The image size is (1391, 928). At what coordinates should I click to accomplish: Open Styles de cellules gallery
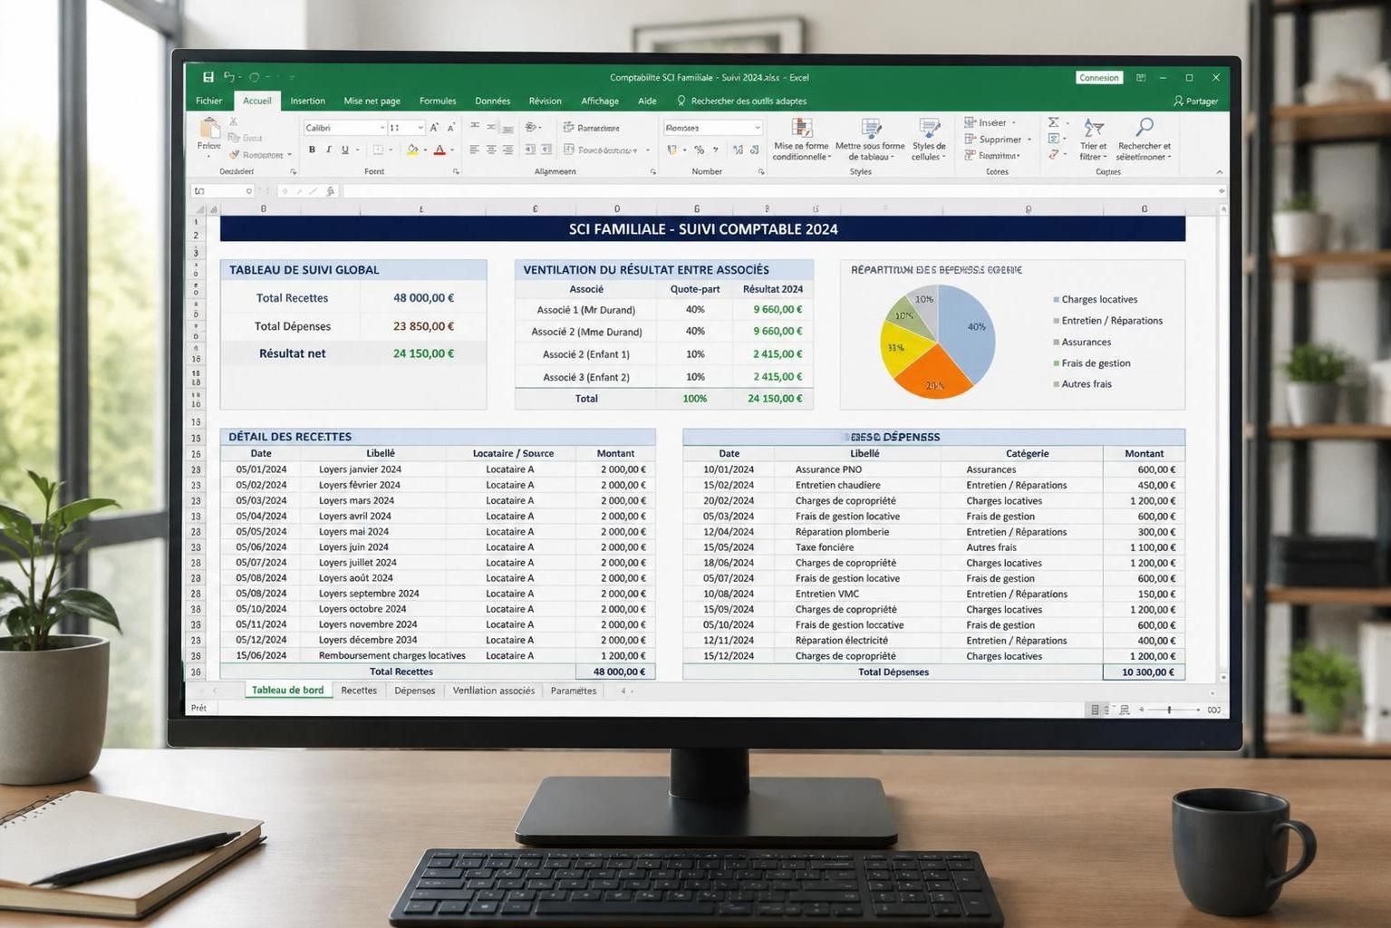click(929, 139)
